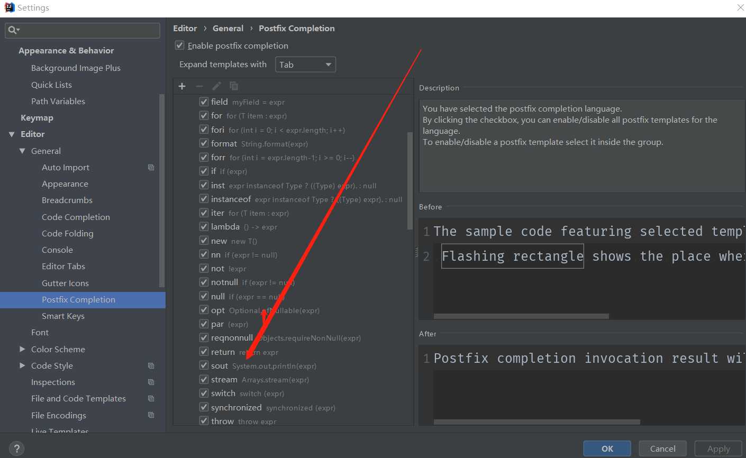The height and width of the screenshot is (458, 746).
Task: Collapse the Editor section arrow
Action: coord(12,134)
